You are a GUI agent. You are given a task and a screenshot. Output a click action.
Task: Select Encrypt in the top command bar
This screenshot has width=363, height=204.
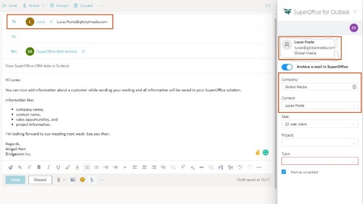coord(59,6)
